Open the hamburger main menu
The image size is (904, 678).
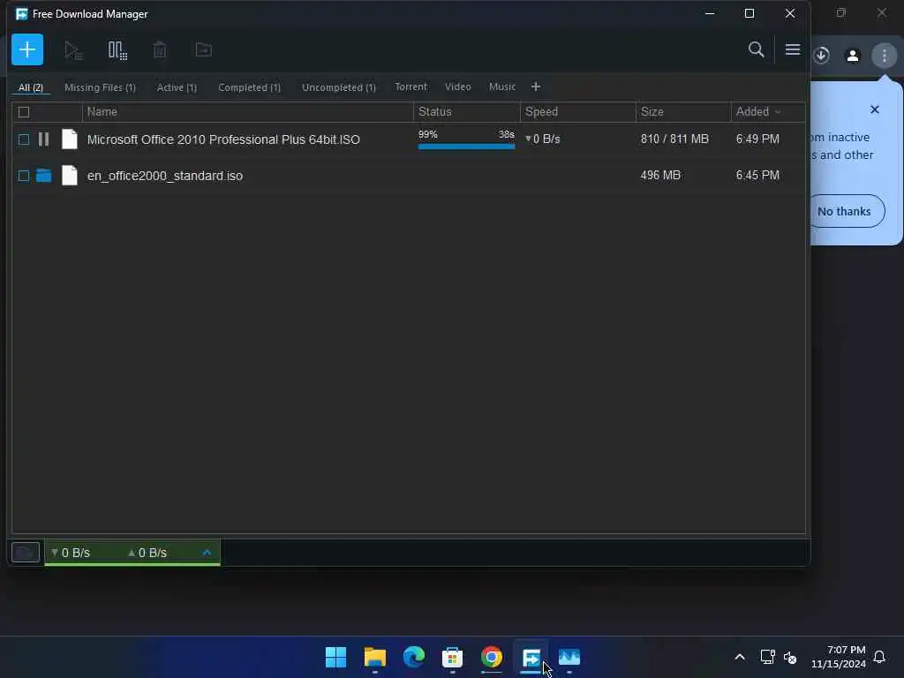tap(793, 49)
